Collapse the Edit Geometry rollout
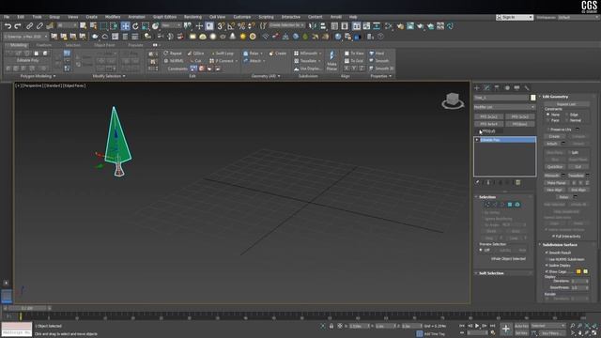Viewport: 601px width, 338px height. point(555,97)
